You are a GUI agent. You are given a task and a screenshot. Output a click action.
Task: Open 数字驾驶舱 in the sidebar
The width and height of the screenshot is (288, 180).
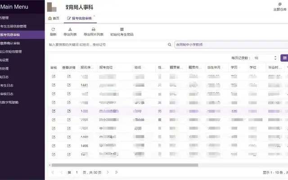tap(9, 102)
